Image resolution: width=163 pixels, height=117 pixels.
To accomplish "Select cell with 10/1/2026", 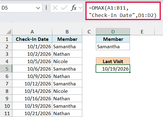I will pos(32,47).
